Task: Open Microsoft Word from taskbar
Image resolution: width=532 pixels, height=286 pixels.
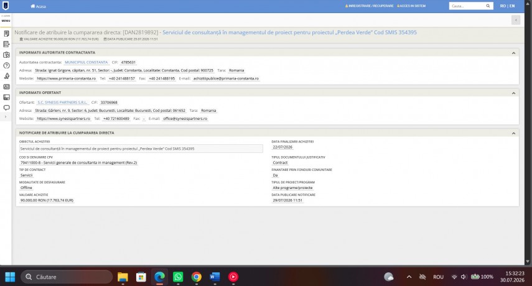Action: click(x=215, y=277)
